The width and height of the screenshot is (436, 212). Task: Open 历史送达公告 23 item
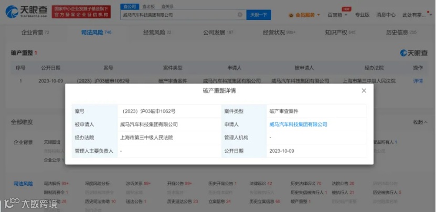click(x=183, y=201)
